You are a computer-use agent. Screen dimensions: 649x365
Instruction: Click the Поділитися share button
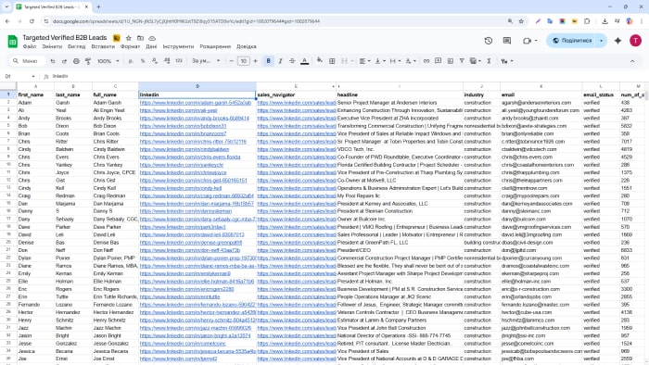(x=572, y=41)
